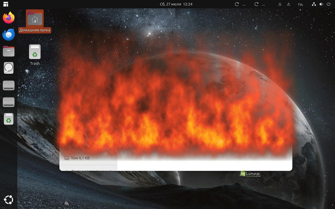Open the upper mounted drive in the dock
Image resolution: width=335 pixels, height=209 pixels.
[9, 85]
